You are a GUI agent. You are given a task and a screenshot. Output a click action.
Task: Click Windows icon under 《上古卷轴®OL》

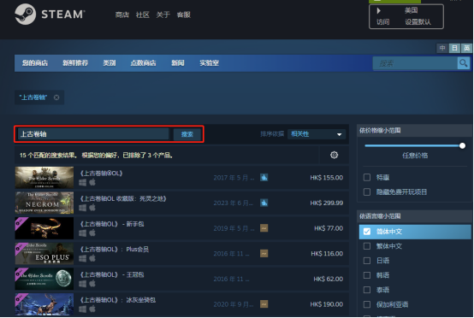(82, 182)
